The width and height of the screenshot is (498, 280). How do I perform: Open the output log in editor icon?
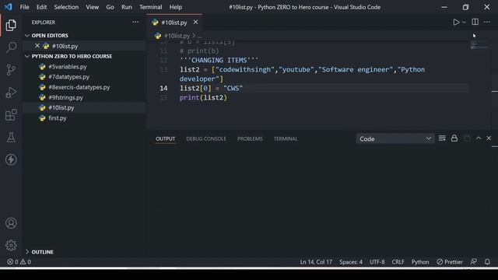(467, 138)
